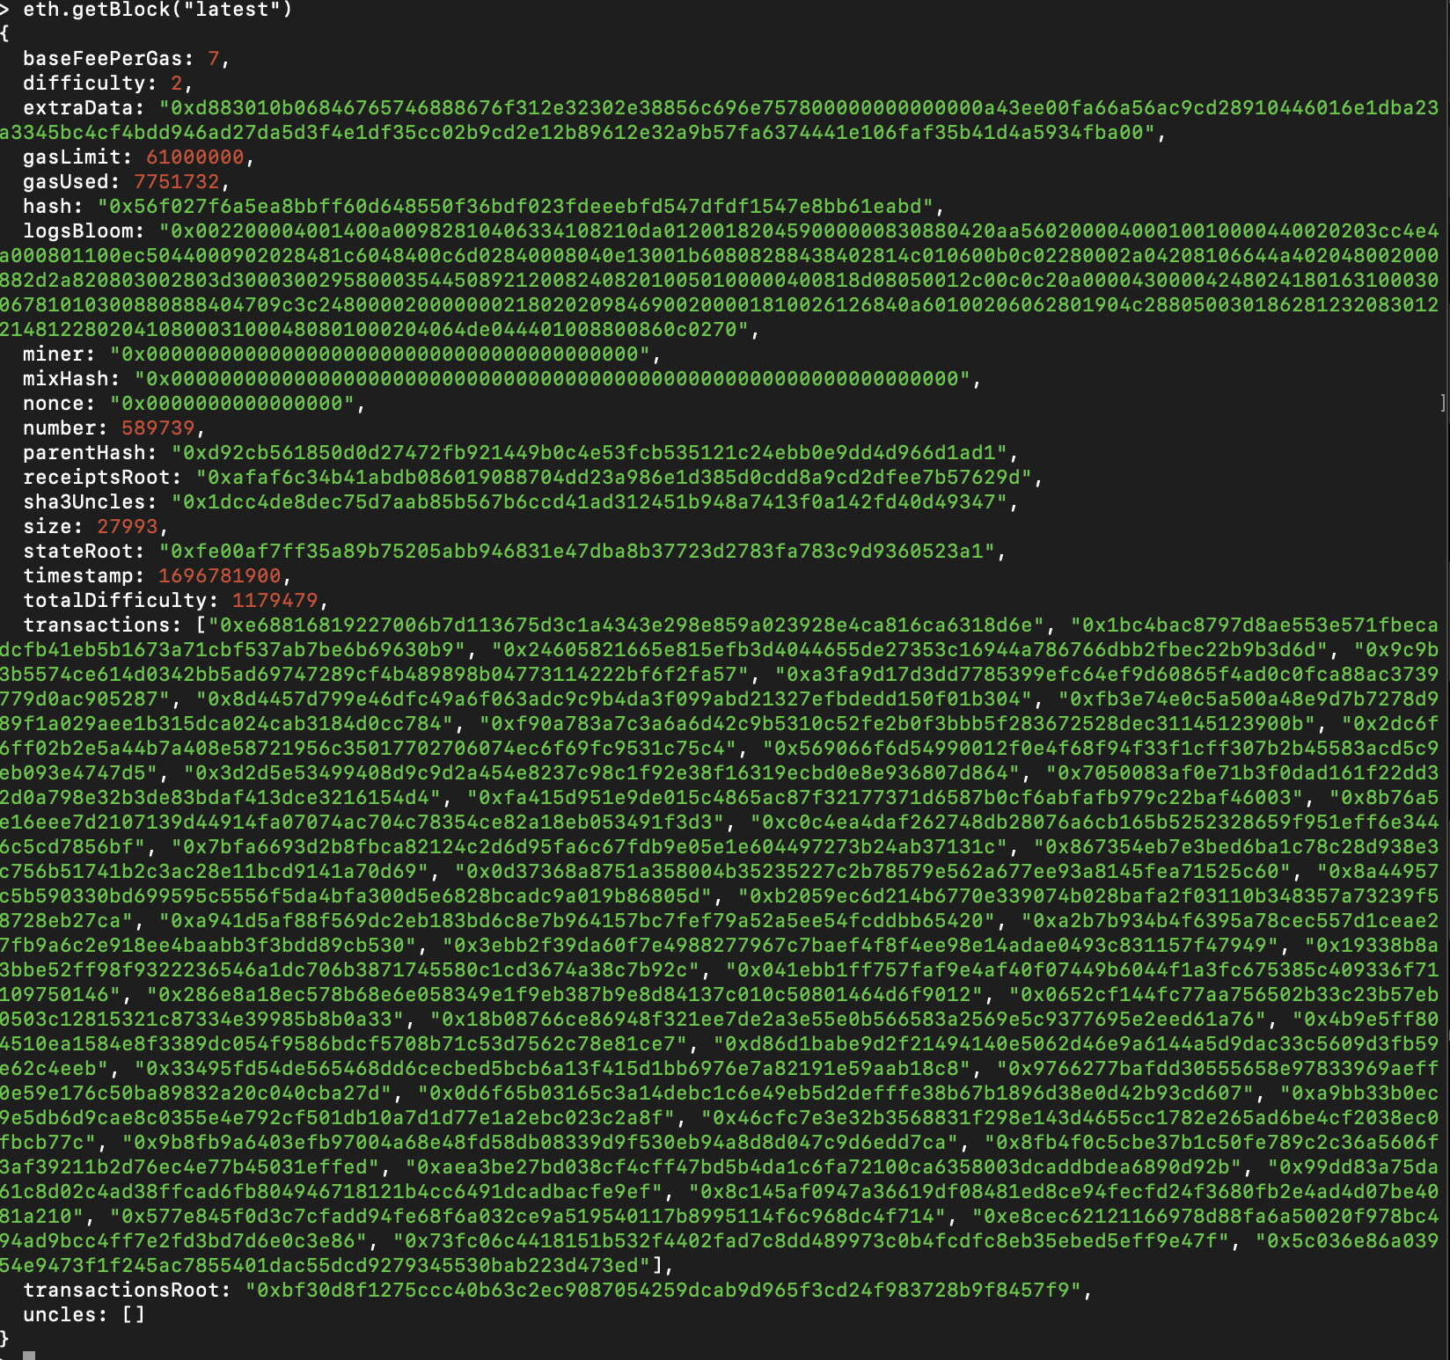Viewport: 1450px width, 1360px height.
Task: Click the transaction hash starting 0x286e8a18
Action: click(x=565, y=995)
